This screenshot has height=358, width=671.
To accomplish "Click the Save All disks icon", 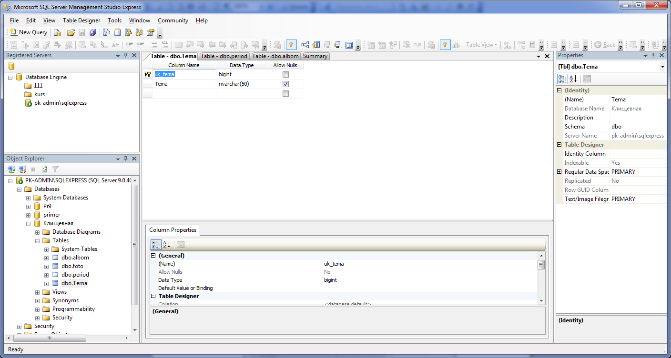I will click(x=93, y=32).
